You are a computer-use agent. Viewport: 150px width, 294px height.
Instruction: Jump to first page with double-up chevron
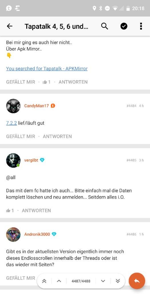tap(44, 281)
